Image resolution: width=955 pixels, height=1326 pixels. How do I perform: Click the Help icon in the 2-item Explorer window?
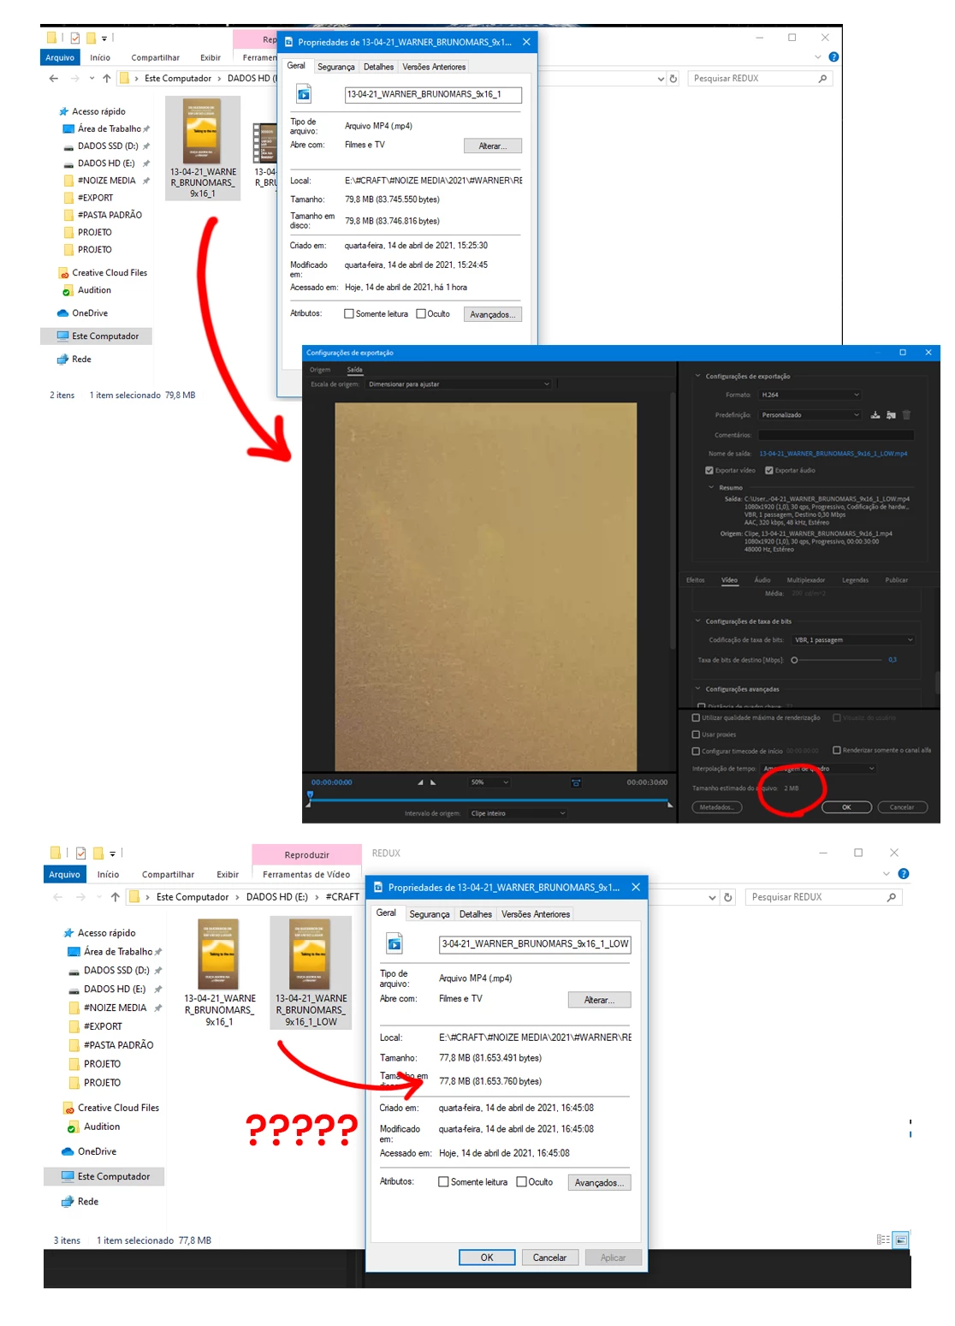(833, 57)
